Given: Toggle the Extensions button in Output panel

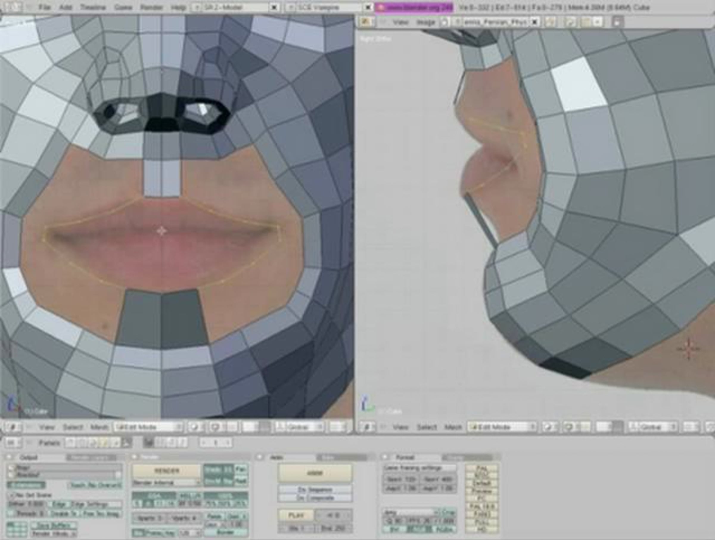Looking at the screenshot, I should 27,485.
